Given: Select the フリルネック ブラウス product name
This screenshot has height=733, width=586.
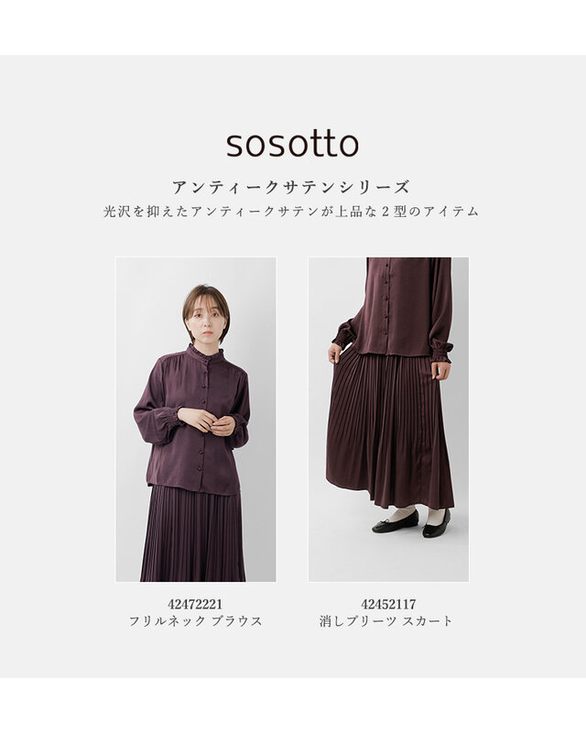Looking at the screenshot, I should tap(195, 621).
